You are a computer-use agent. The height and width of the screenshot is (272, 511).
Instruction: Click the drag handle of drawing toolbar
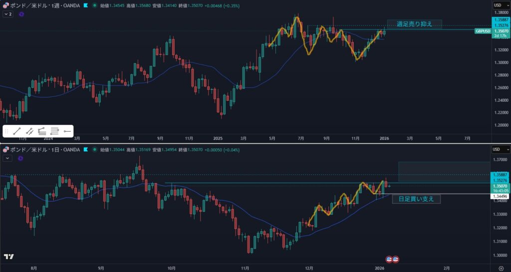point(6,131)
